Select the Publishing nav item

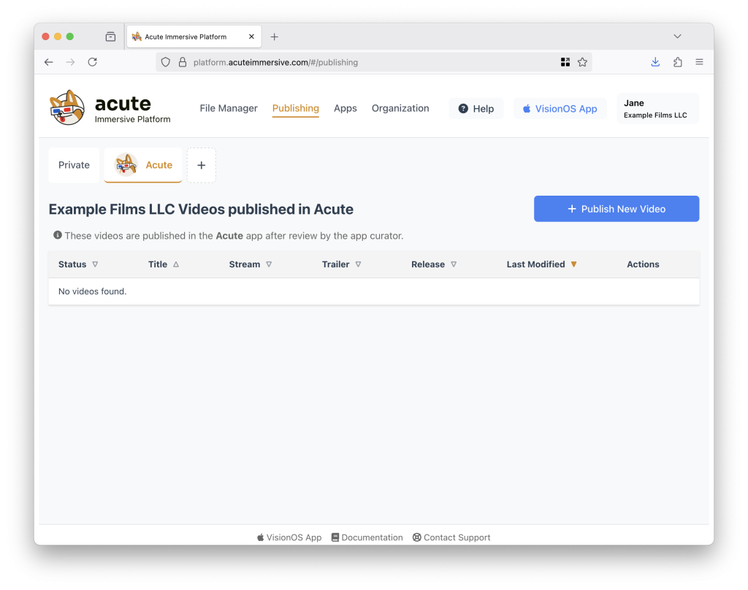(295, 108)
